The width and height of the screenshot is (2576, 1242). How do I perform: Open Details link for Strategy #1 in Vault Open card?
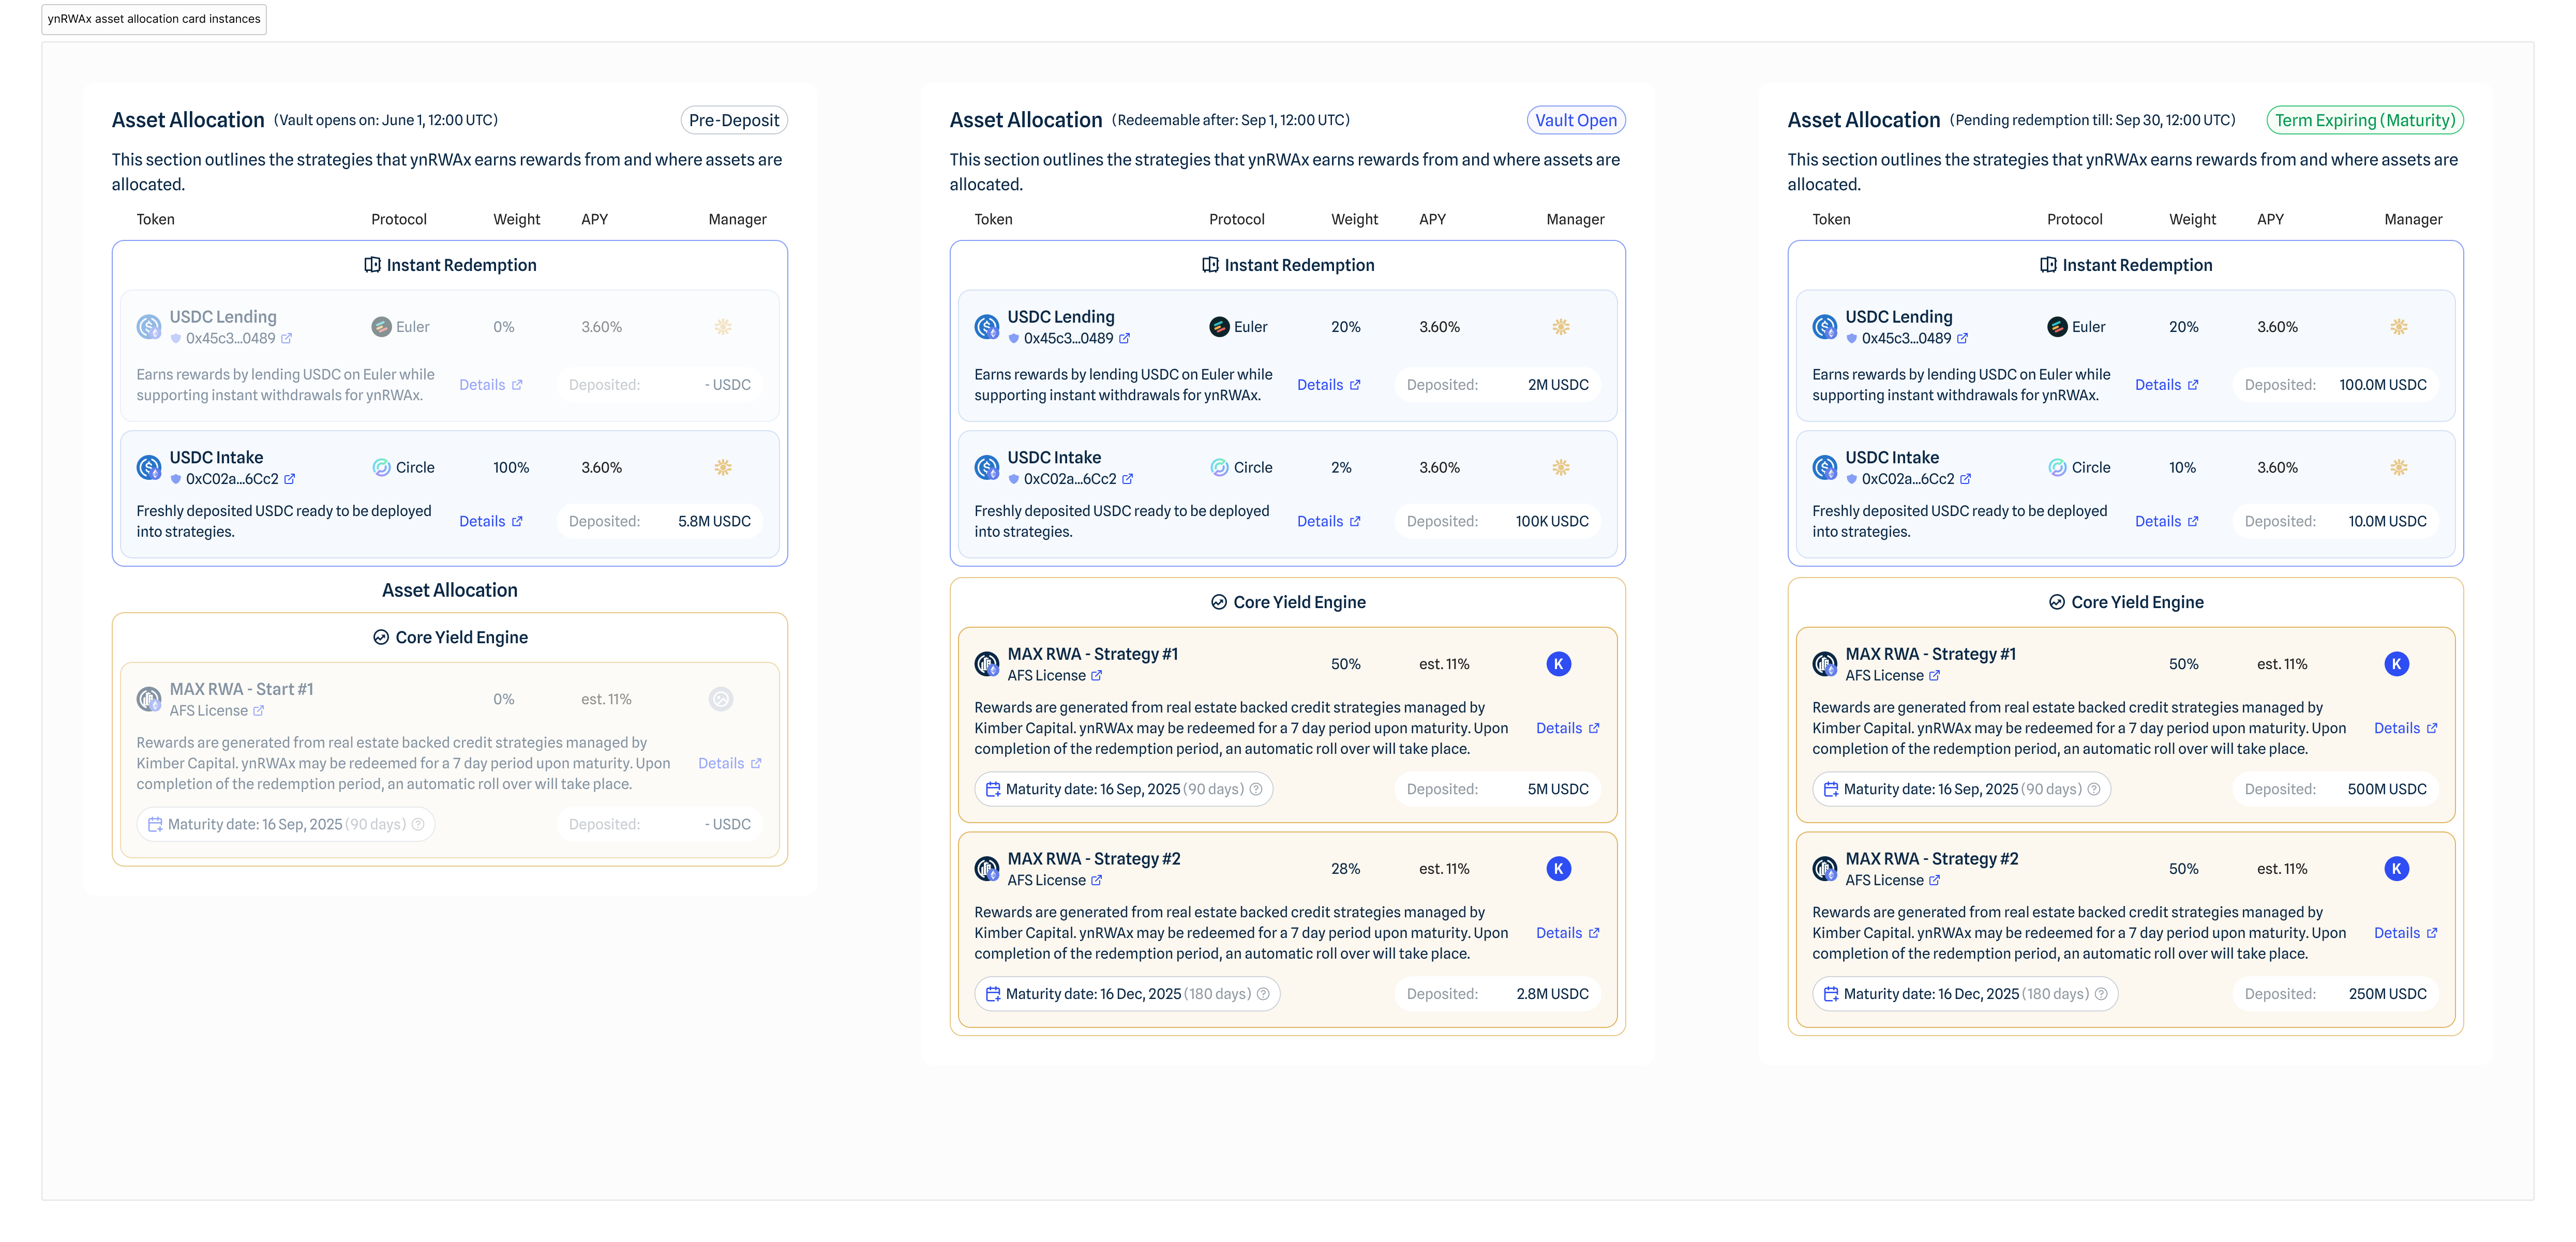pyautogui.click(x=1568, y=729)
